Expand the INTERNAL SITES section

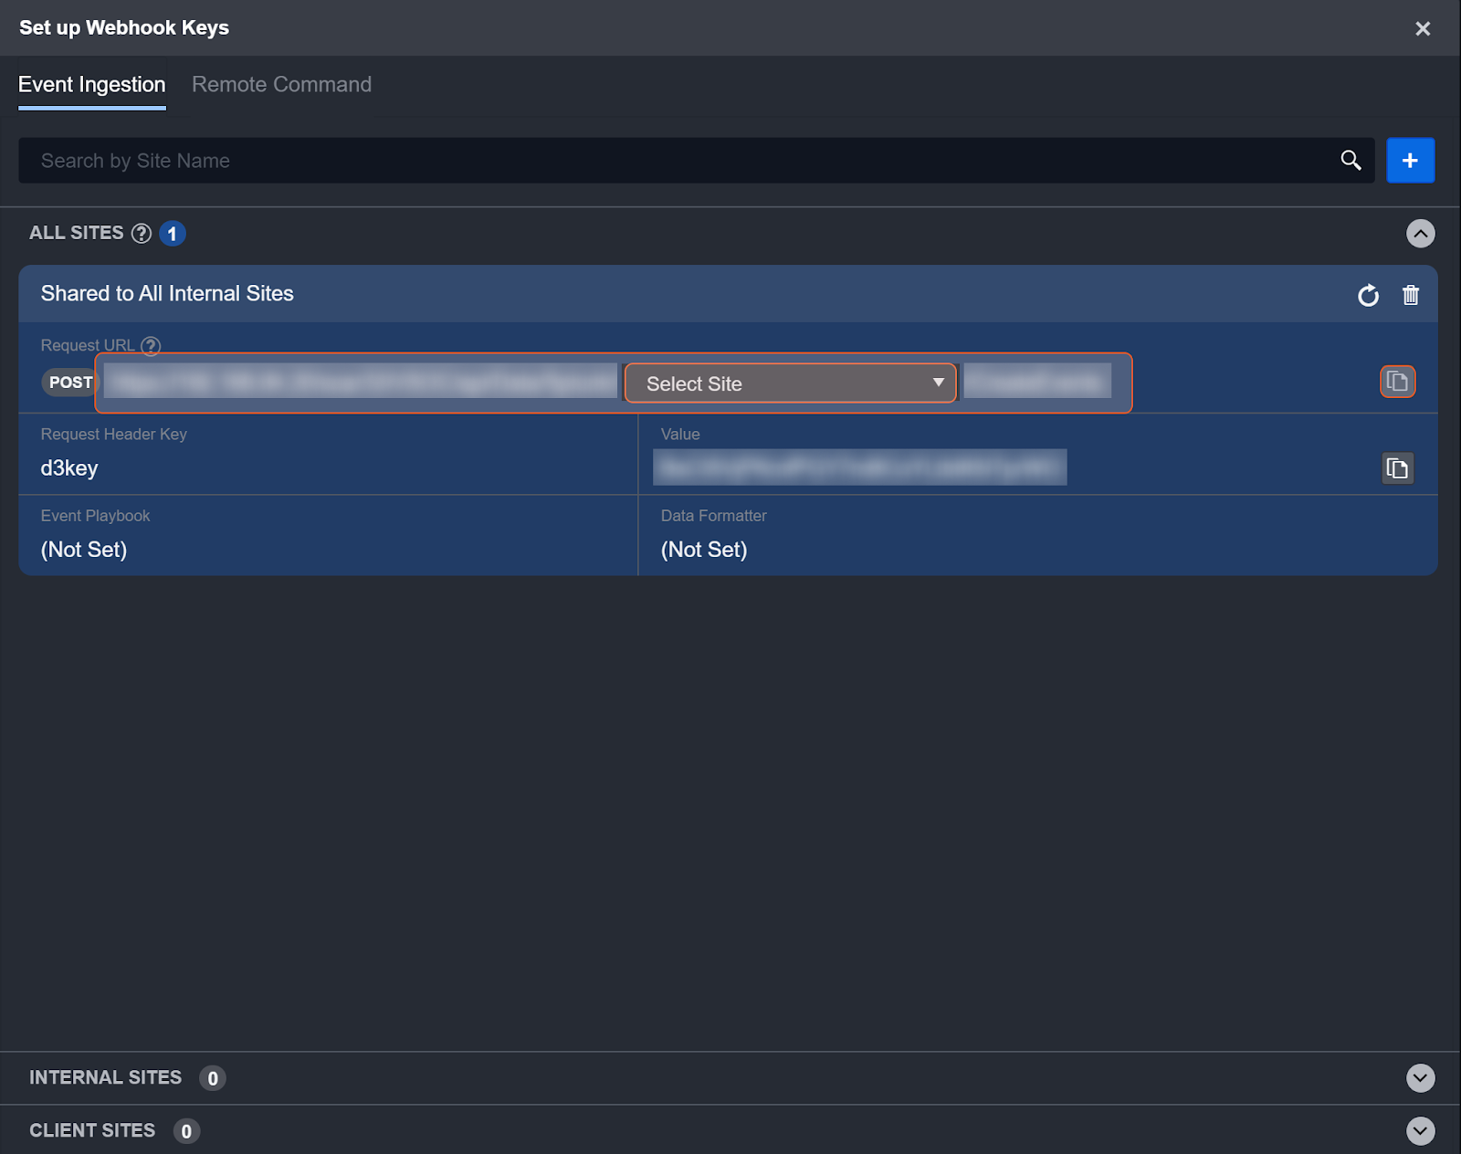click(x=1420, y=1078)
